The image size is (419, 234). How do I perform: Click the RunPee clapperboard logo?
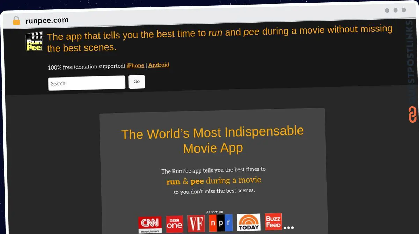click(x=34, y=42)
